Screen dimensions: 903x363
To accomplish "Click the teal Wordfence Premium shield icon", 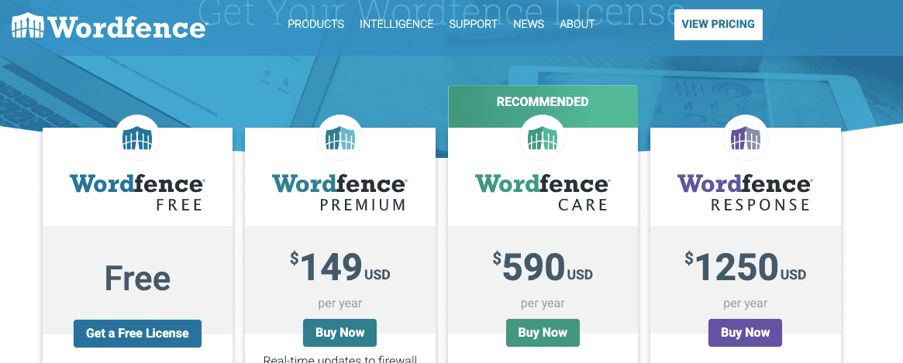I will click(x=340, y=139).
